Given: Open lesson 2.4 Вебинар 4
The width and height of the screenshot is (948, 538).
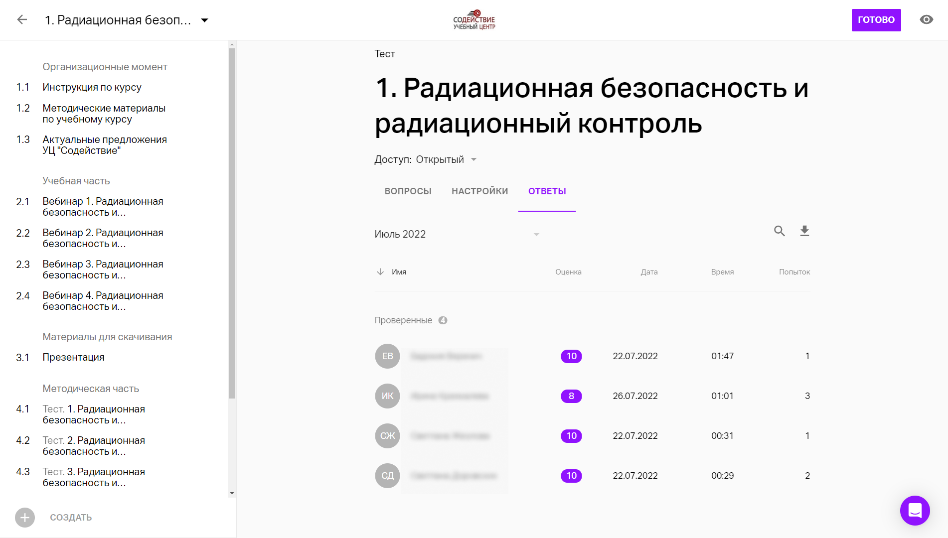Looking at the screenshot, I should click(x=103, y=301).
